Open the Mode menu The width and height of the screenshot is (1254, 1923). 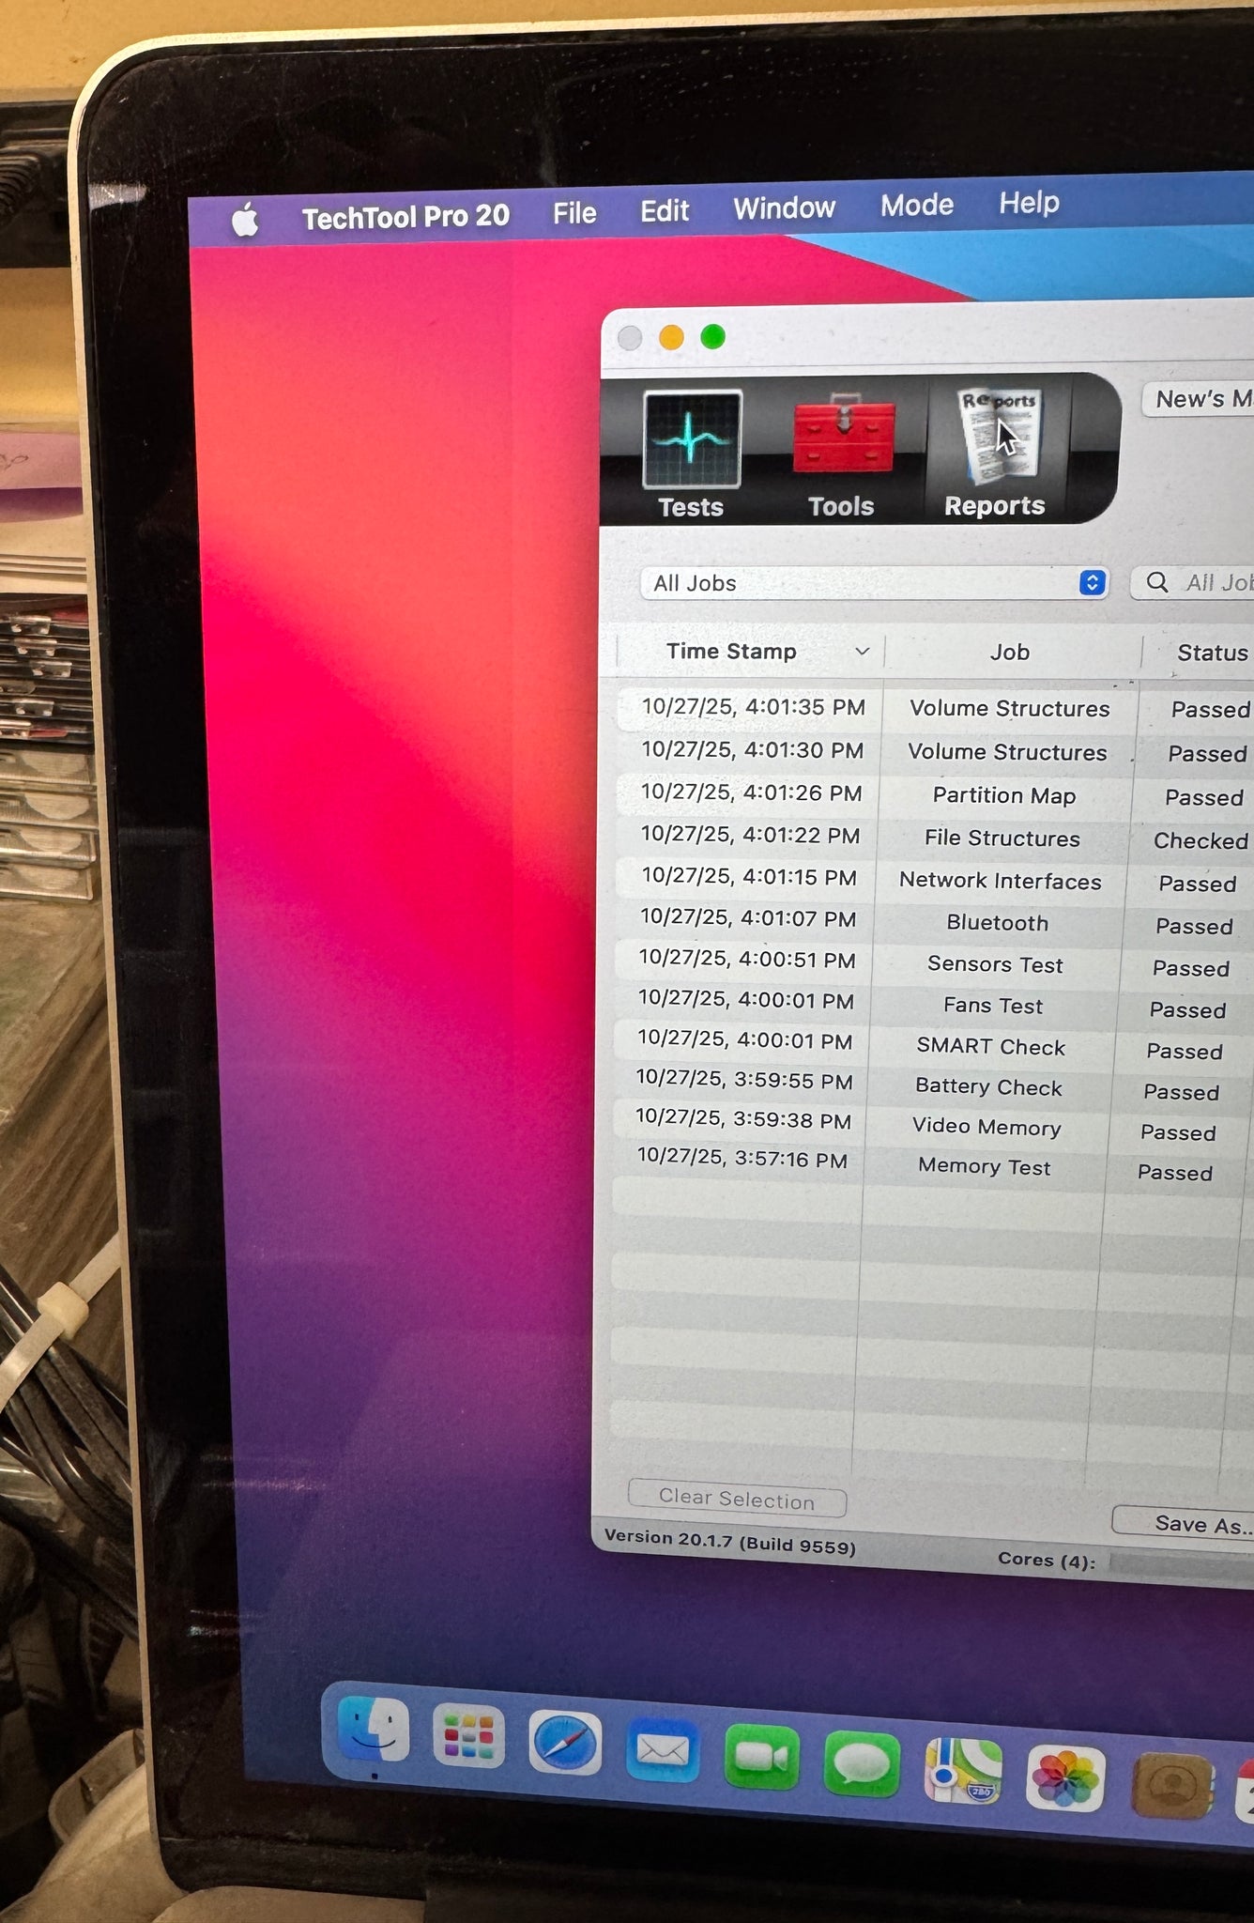click(916, 206)
